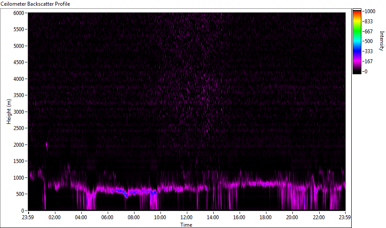Click the 'Ceilometer Backscatter Profile' title
386x228 pixels.
tap(35, 4)
